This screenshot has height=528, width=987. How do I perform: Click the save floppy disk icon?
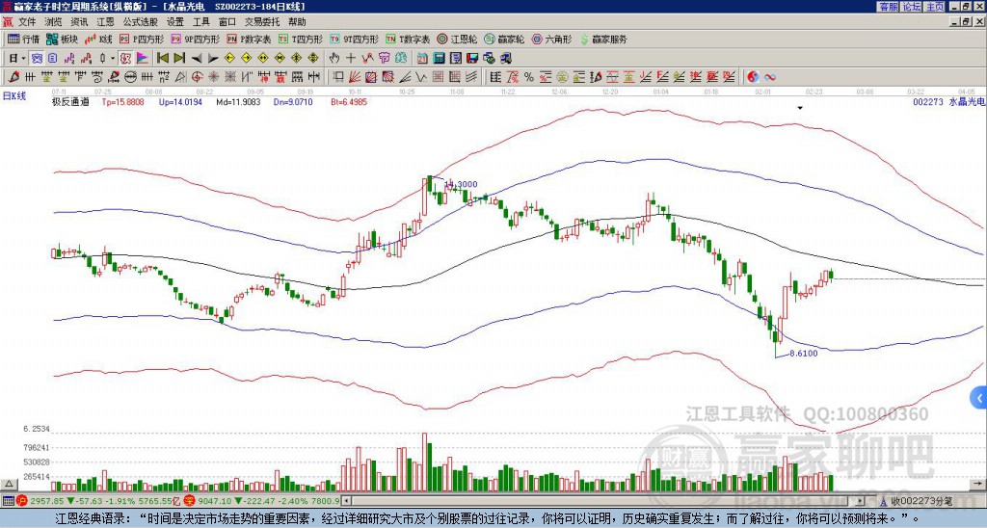472,59
